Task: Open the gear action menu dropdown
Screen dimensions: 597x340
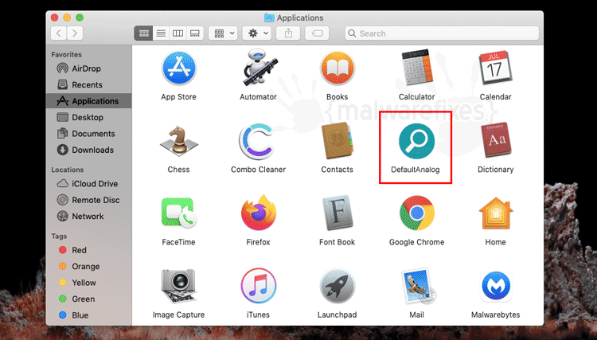Action: tap(257, 33)
